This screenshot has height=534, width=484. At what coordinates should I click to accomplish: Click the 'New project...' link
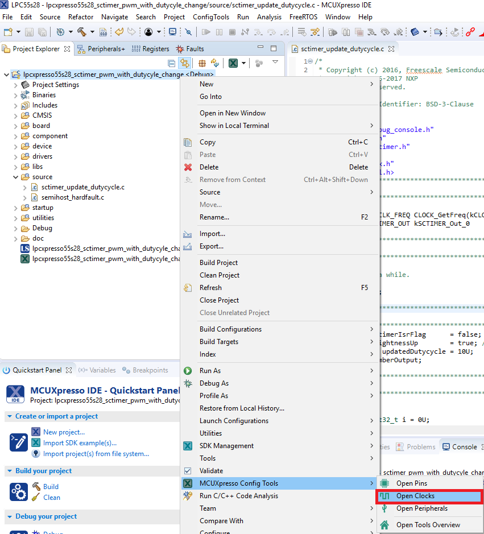[64, 432]
